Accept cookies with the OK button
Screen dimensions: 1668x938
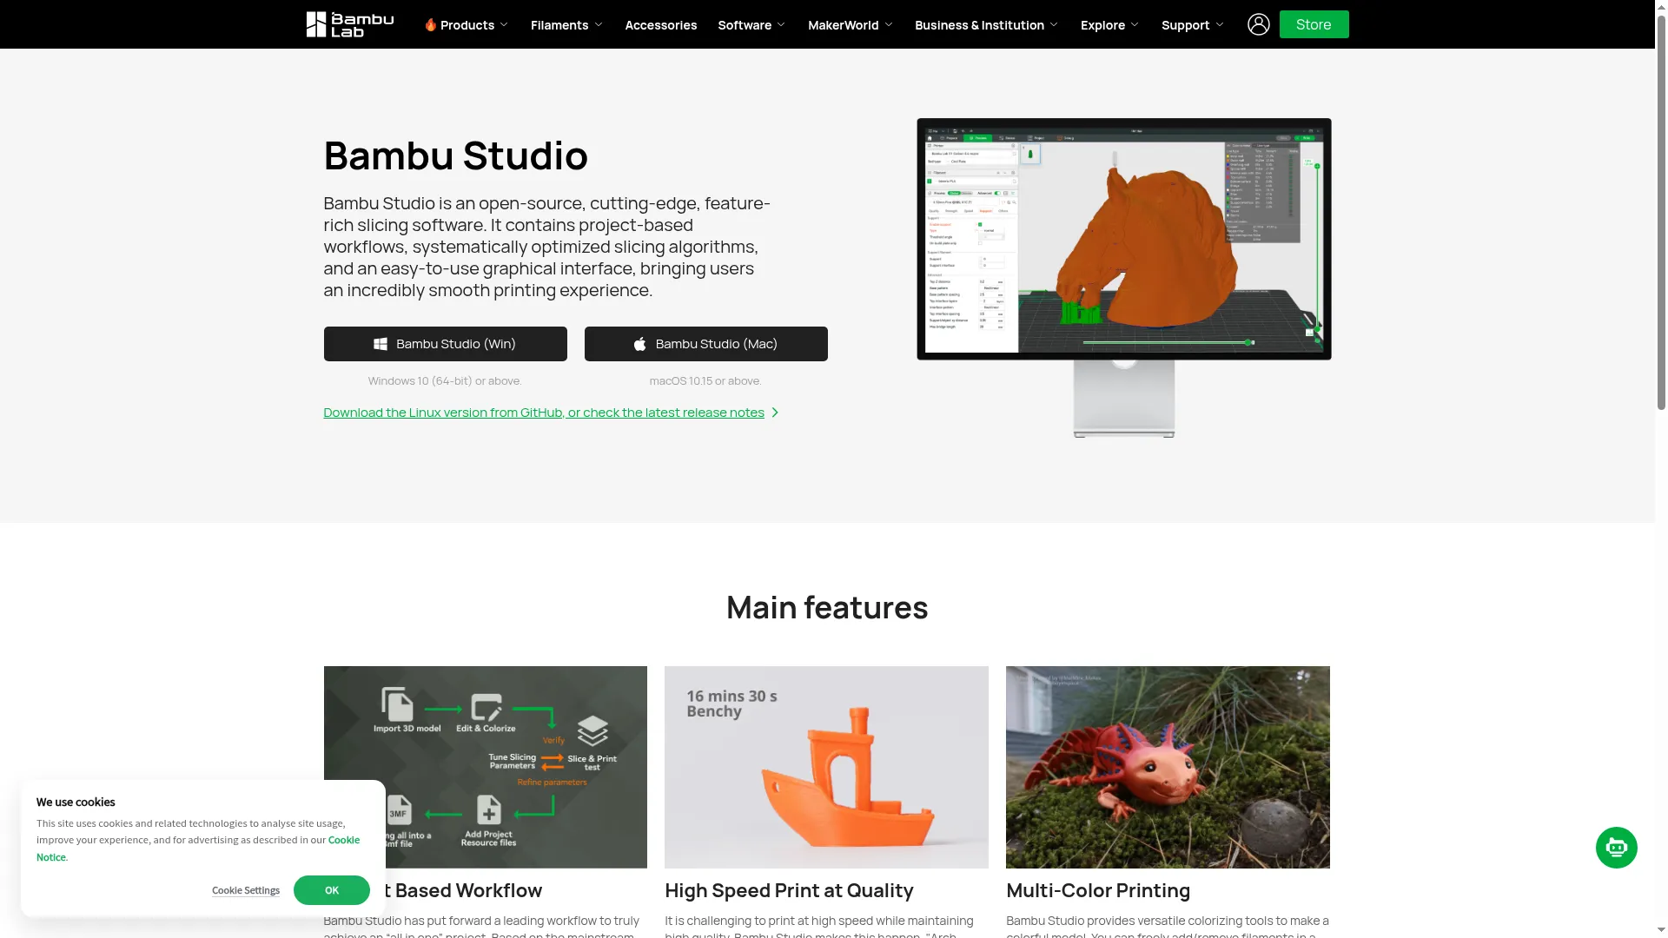(x=331, y=890)
